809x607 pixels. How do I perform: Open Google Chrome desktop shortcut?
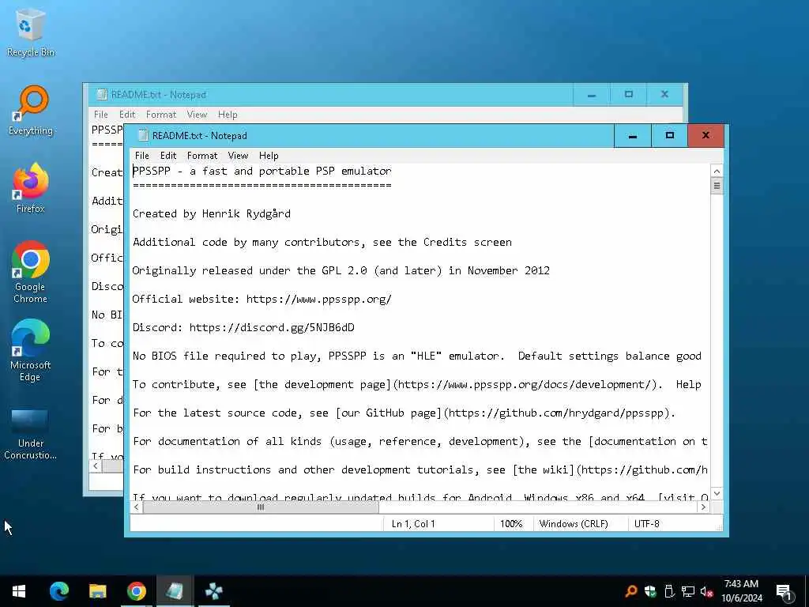[31, 272]
